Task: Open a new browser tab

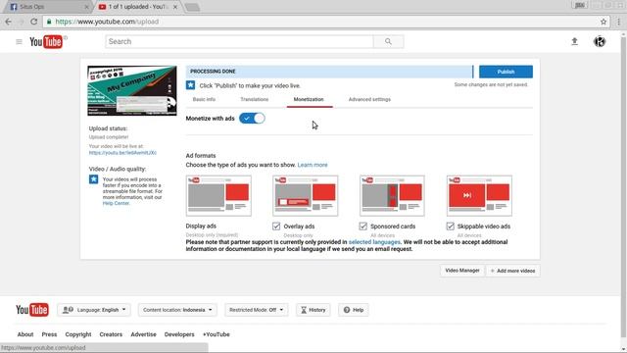Action: (x=192, y=7)
